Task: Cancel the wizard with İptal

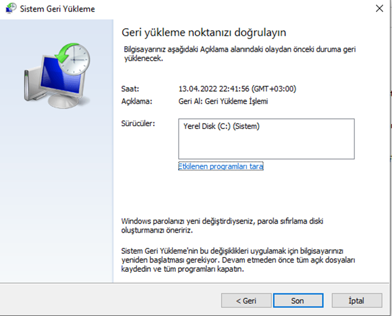Action: click(x=357, y=301)
